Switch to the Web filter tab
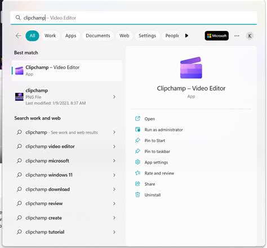267x248 pixels. tap(124, 36)
